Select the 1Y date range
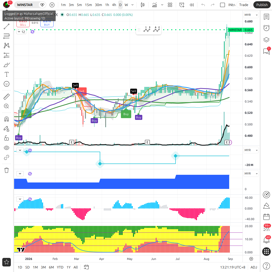 point(69,267)
